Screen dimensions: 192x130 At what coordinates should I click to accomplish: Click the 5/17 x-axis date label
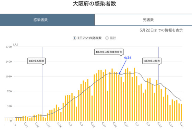tap(171, 125)
